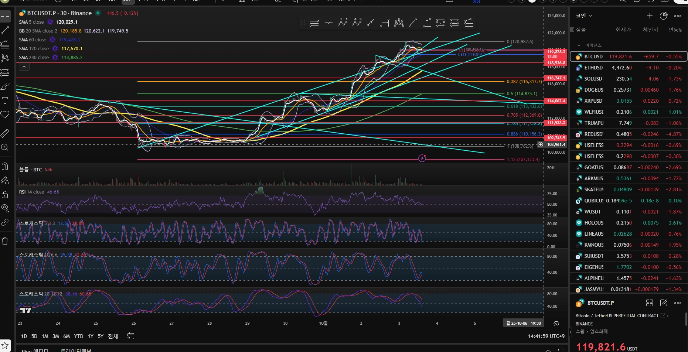
Task: Click the chain link icon in left toolbar
Action: tap(5, 222)
